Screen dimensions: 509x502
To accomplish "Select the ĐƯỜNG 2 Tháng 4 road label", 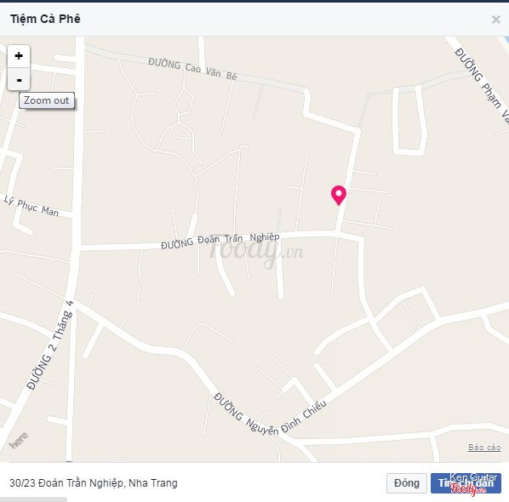I will pyautogui.click(x=50, y=345).
